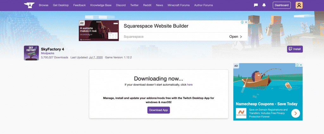Open Knowledge Base link

(101, 5)
